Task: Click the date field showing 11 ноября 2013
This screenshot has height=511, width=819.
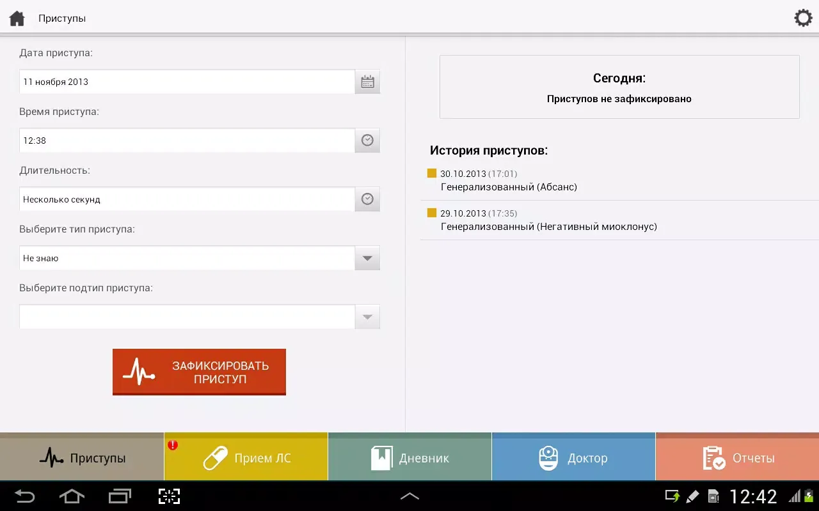Action: 187,82
